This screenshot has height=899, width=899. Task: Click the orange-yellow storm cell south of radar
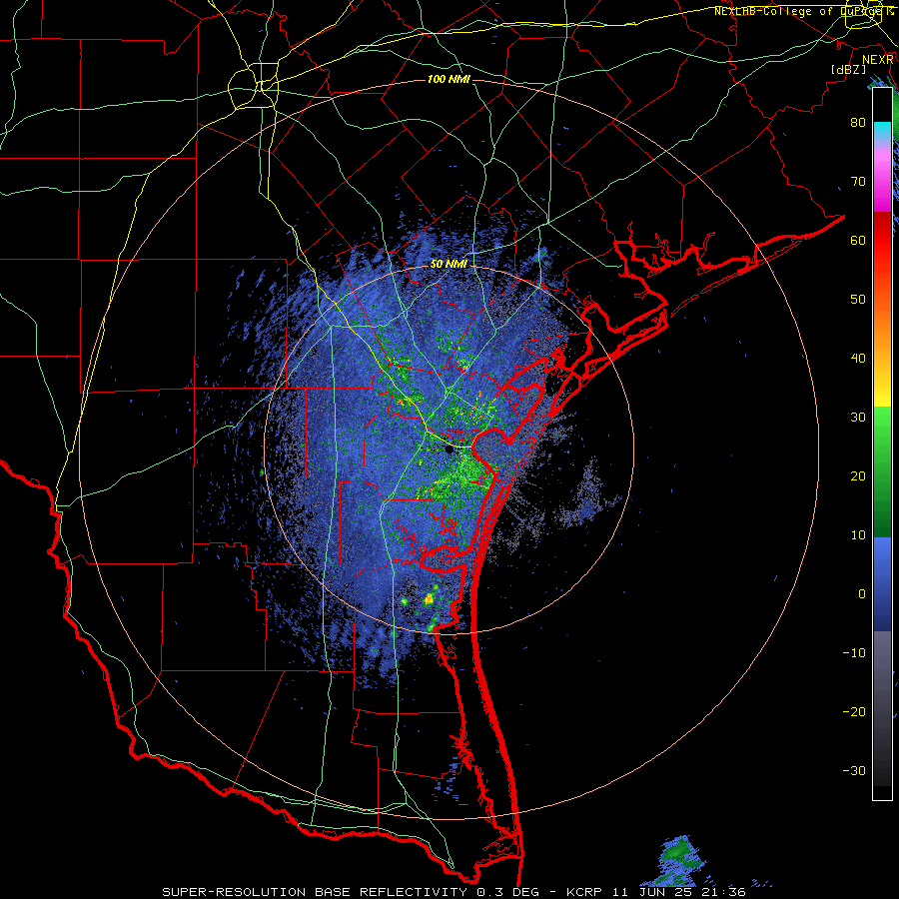tap(429, 599)
